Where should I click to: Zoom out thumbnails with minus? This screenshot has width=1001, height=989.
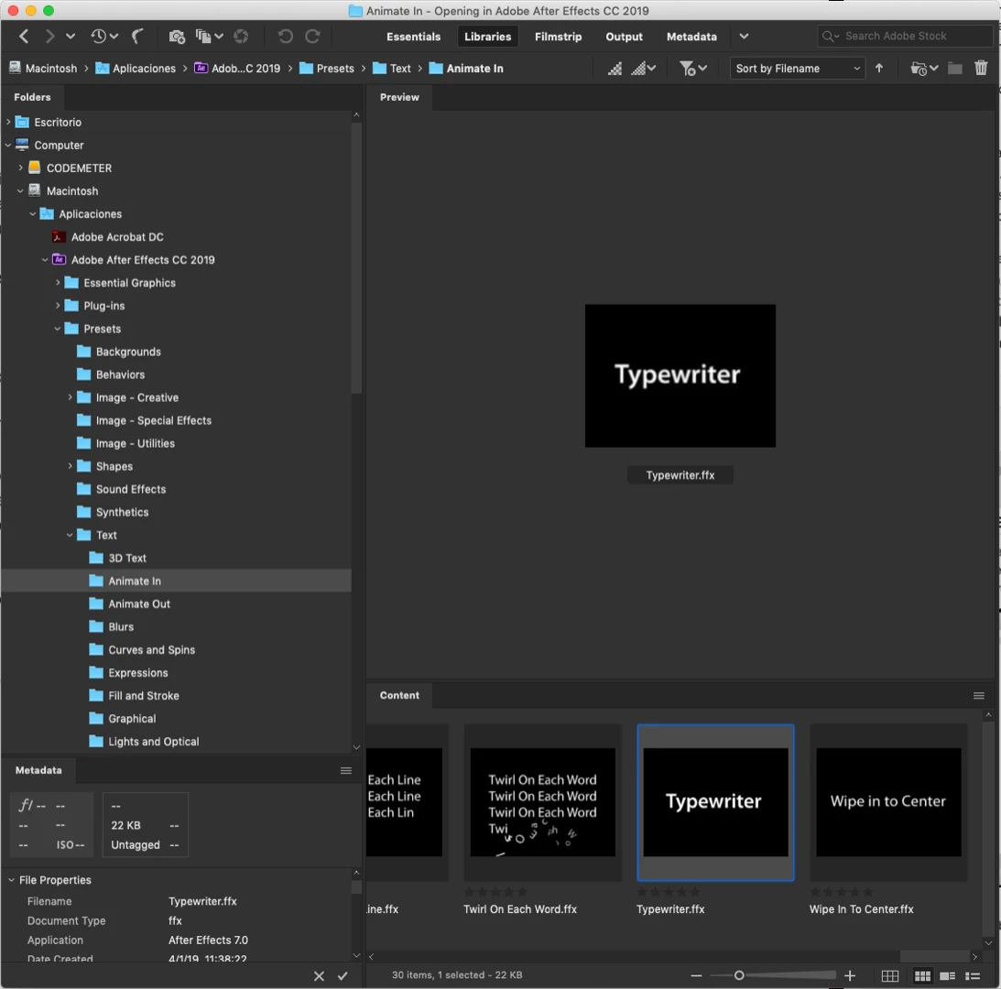coord(696,975)
